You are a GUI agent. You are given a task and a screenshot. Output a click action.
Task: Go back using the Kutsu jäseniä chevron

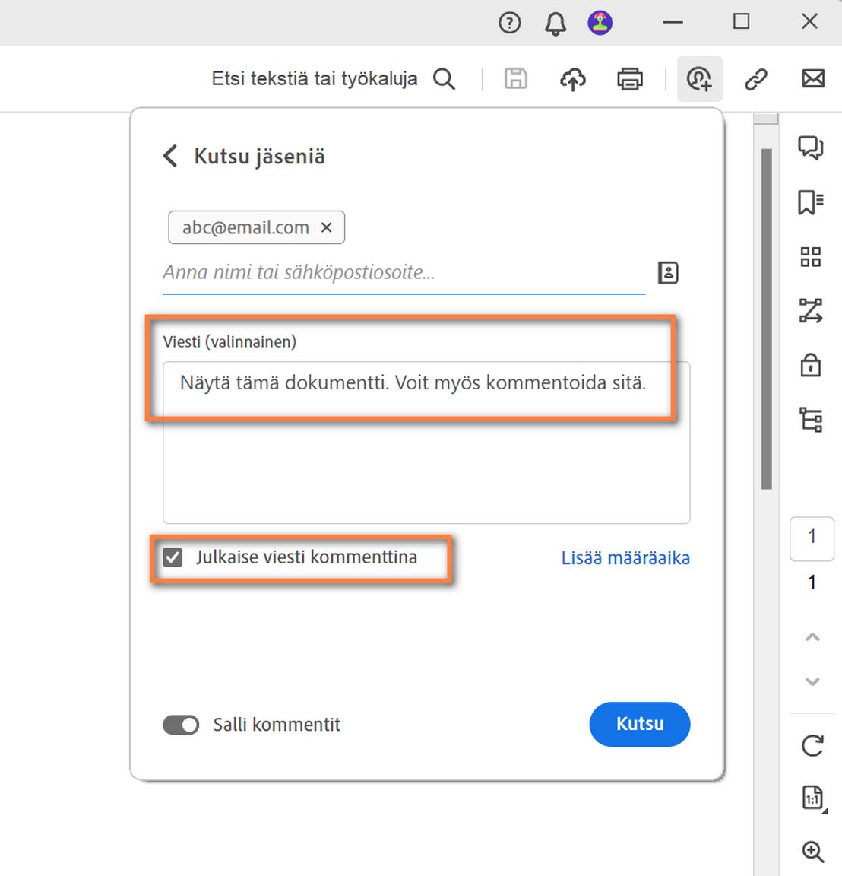pyautogui.click(x=169, y=156)
